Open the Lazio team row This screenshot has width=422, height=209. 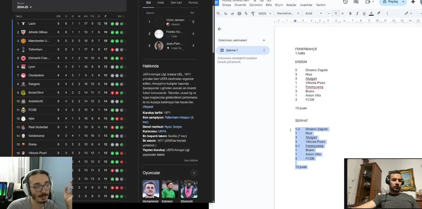(x=69, y=24)
